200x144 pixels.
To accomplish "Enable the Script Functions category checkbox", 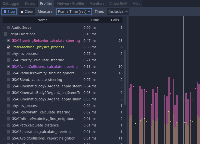I will pyautogui.click(x=5, y=34).
